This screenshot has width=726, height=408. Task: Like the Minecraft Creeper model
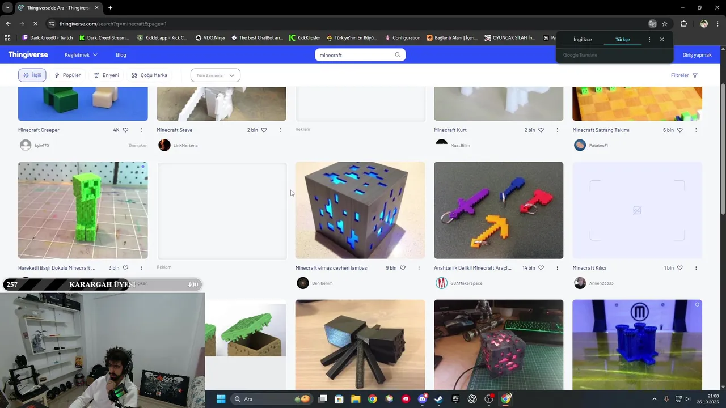[x=125, y=130]
